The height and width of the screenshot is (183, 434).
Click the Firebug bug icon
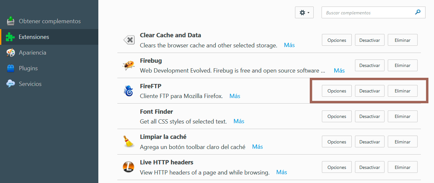(x=128, y=65)
